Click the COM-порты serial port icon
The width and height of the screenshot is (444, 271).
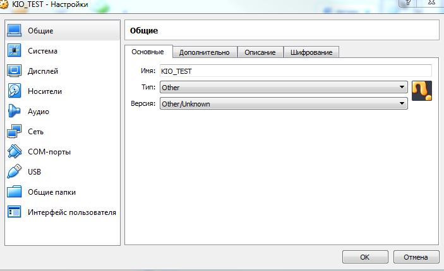coord(15,152)
